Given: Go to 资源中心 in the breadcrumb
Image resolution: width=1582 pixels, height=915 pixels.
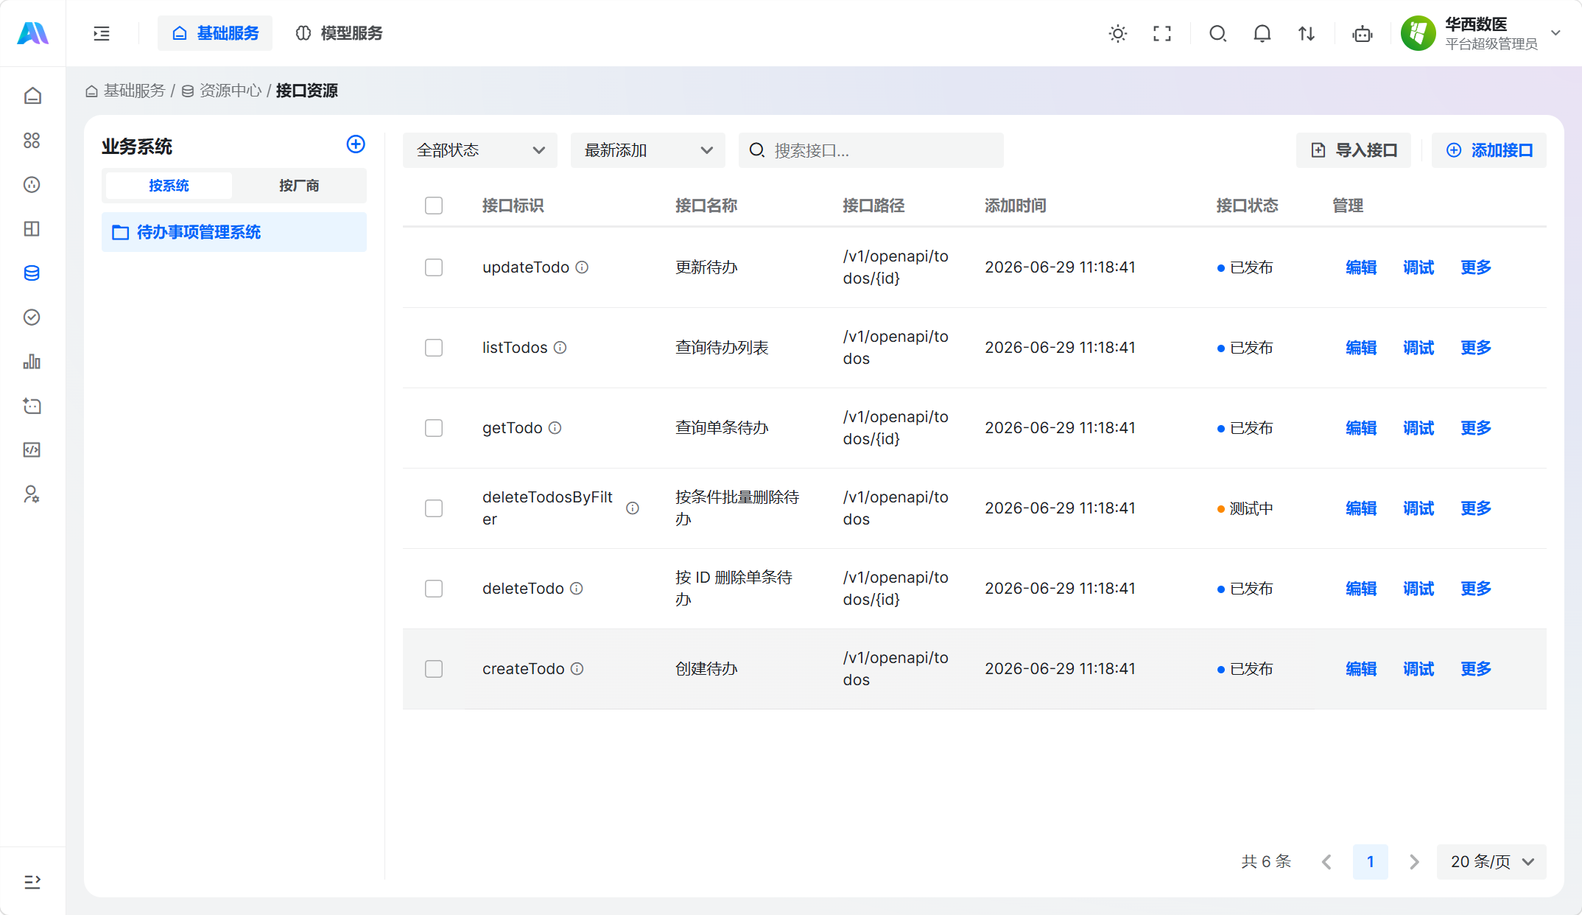Looking at the screenshot, I should coord(222,91).
